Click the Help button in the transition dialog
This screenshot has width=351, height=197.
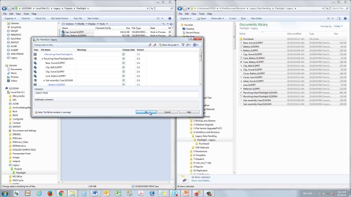pos(189,112)
